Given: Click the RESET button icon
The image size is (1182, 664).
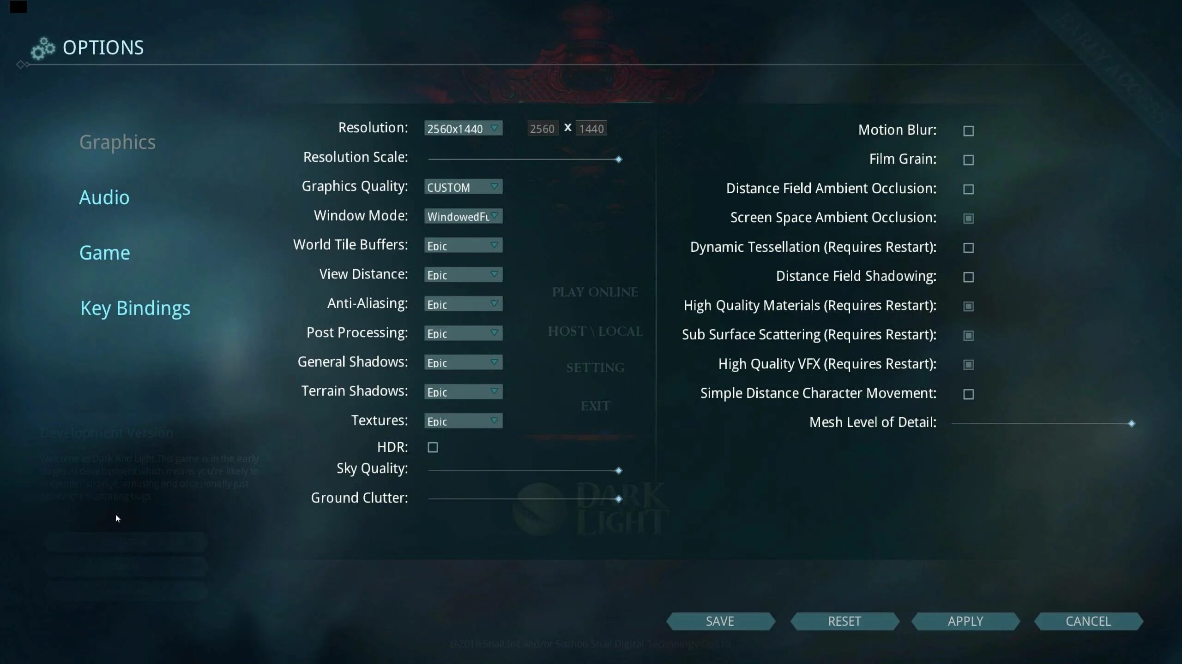Looking at the screenshot, I should pos(844,620).
